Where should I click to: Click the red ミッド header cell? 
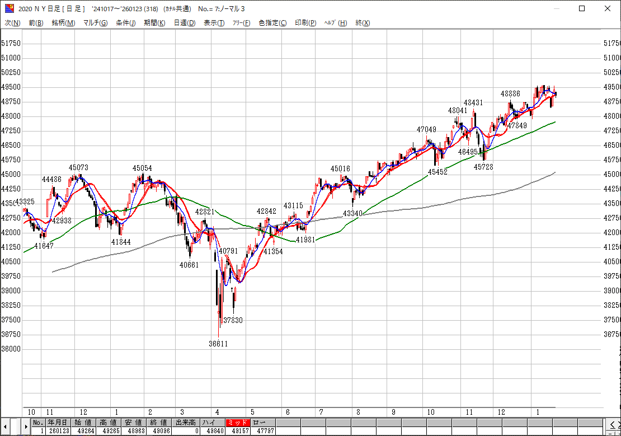238,423
